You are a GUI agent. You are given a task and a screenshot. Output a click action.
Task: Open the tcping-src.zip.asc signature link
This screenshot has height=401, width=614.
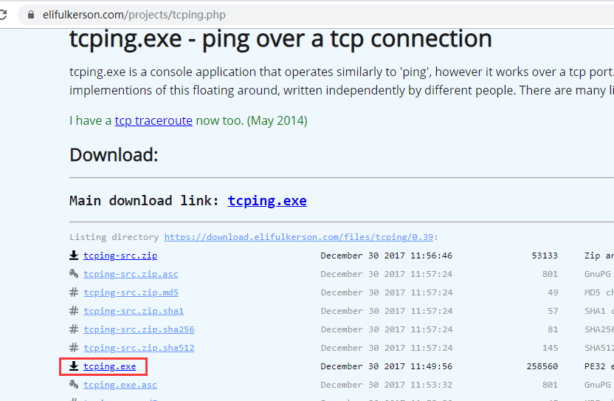(x=131, y=274)
